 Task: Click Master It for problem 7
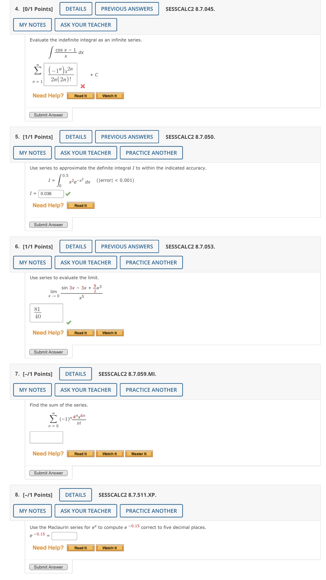coord(139,454)
